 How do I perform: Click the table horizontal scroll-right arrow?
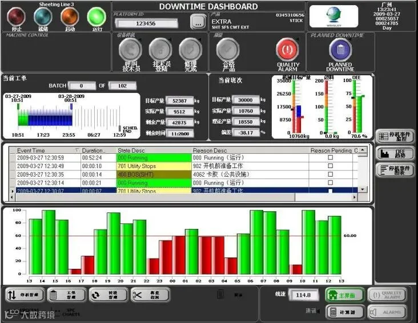click(x=354, y=197)
